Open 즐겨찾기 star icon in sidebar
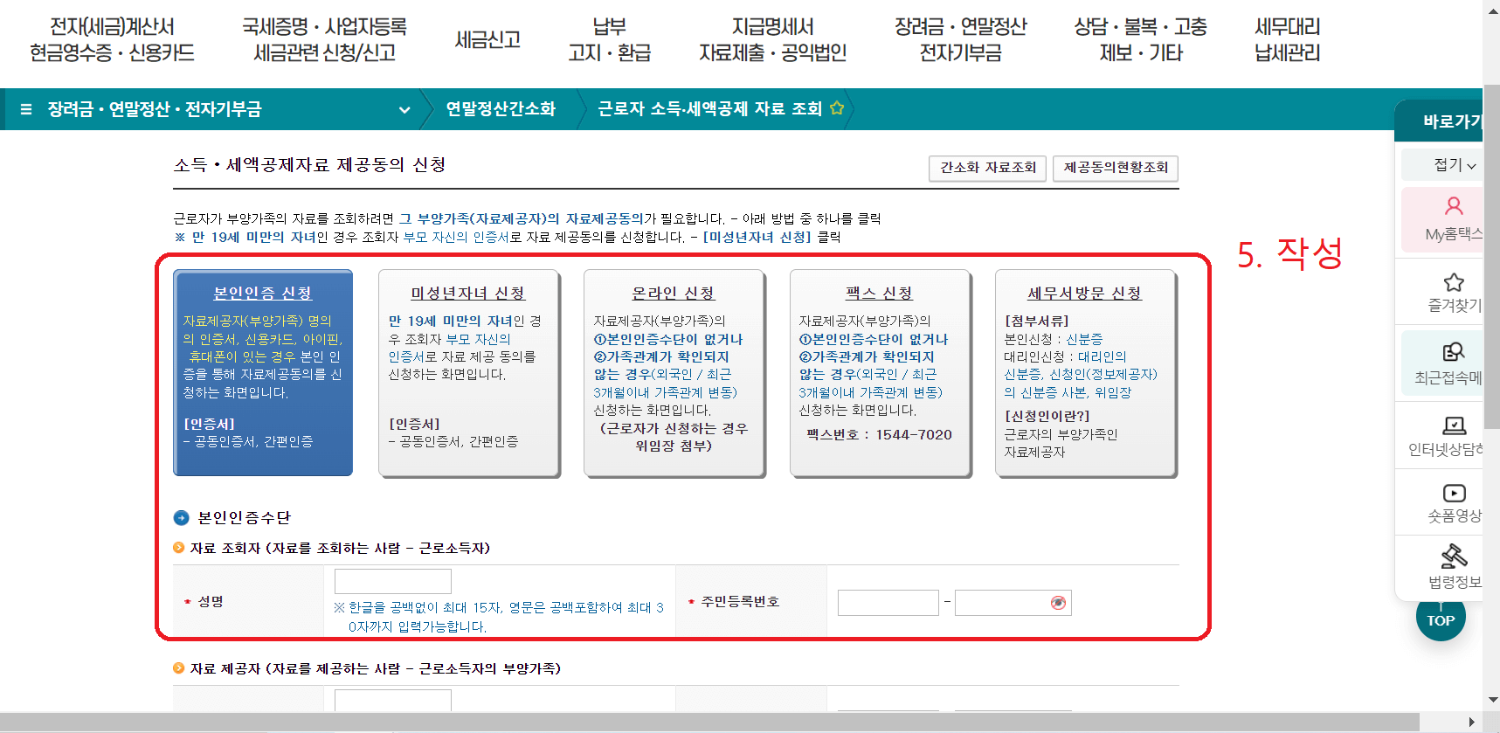This screenshot has height=733, width=1500. (x=1454, y=282)
